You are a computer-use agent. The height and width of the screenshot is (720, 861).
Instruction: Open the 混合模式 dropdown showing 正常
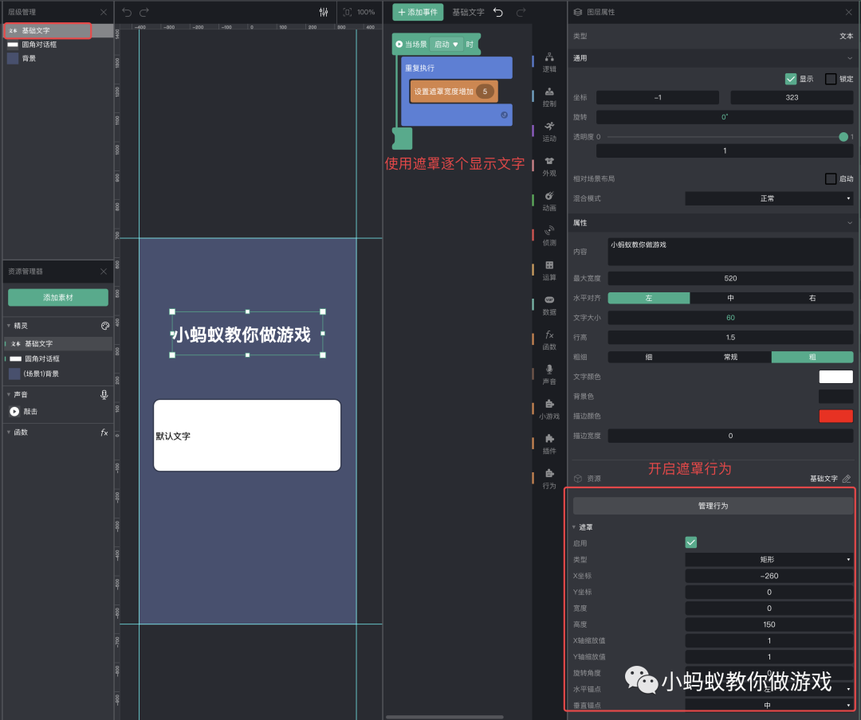(769, 198)
